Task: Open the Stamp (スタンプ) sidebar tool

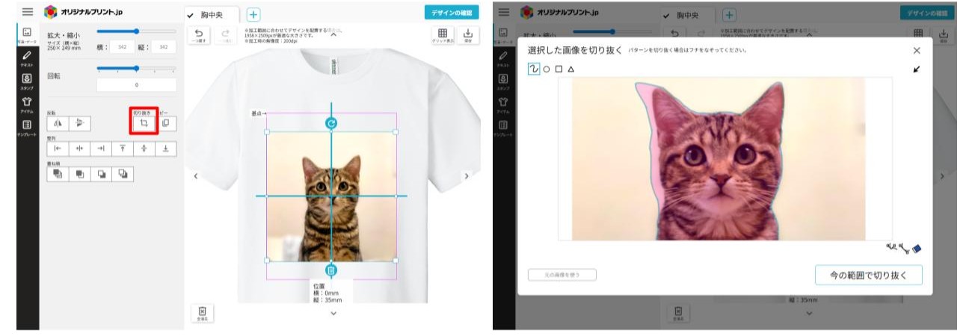Action: click(x=27, y=81)
